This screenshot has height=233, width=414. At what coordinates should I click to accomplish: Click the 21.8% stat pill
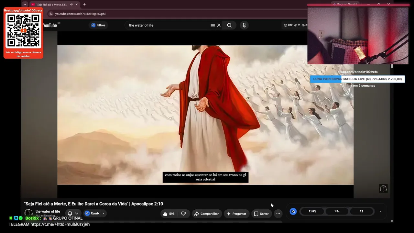pyautogui.click(x=312, y=211)
